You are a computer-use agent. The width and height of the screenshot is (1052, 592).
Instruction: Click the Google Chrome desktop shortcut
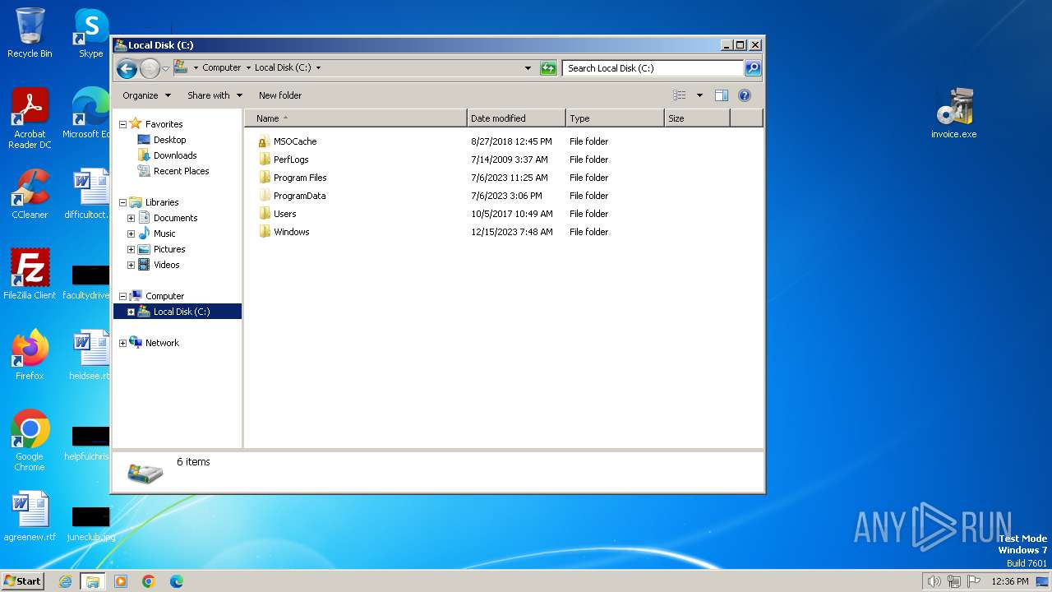tap(30, 441)
